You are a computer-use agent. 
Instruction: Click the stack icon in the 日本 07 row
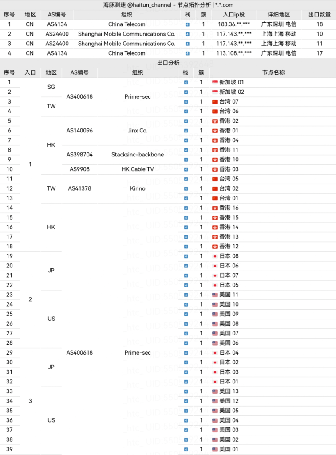[x=186, y=275]
